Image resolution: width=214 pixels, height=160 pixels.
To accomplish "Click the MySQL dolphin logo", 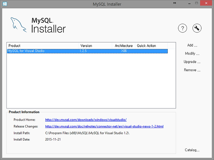I will [18, 25].
